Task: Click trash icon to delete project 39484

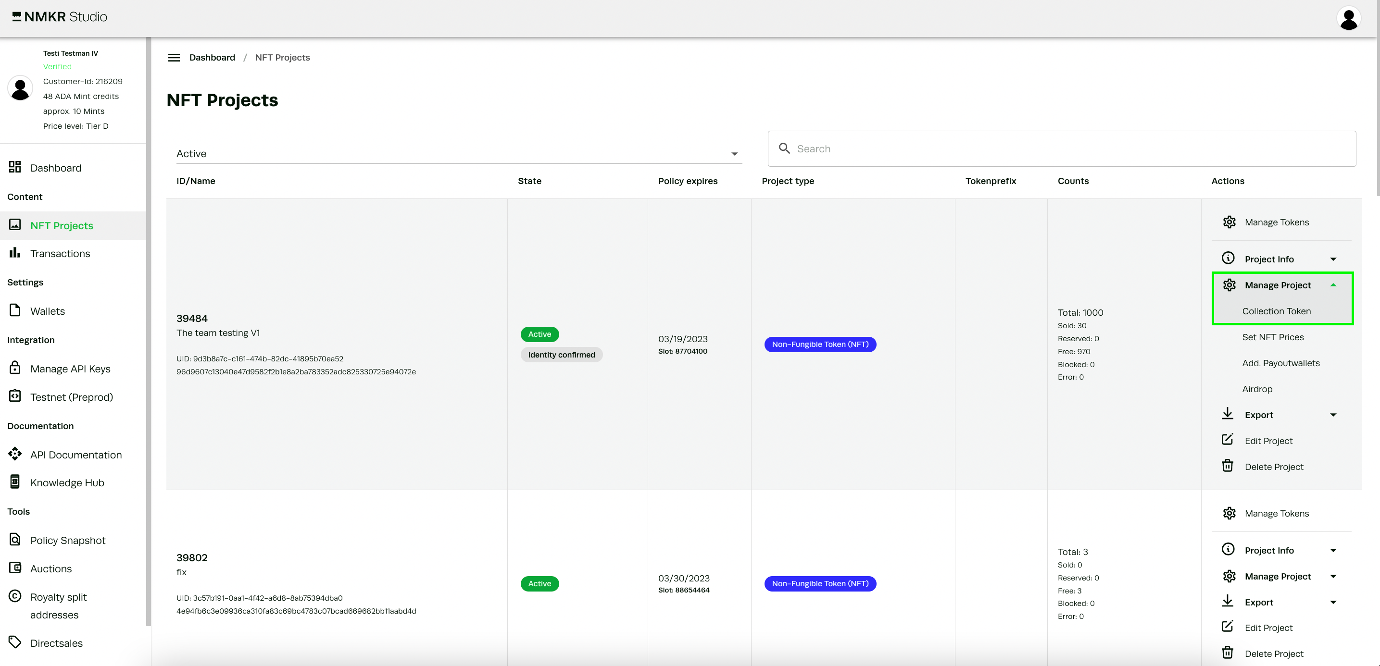Action: 1227,466
